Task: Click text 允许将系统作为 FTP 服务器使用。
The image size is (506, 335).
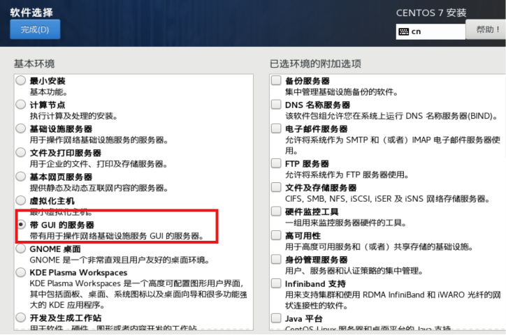Action: pos(347,175)
